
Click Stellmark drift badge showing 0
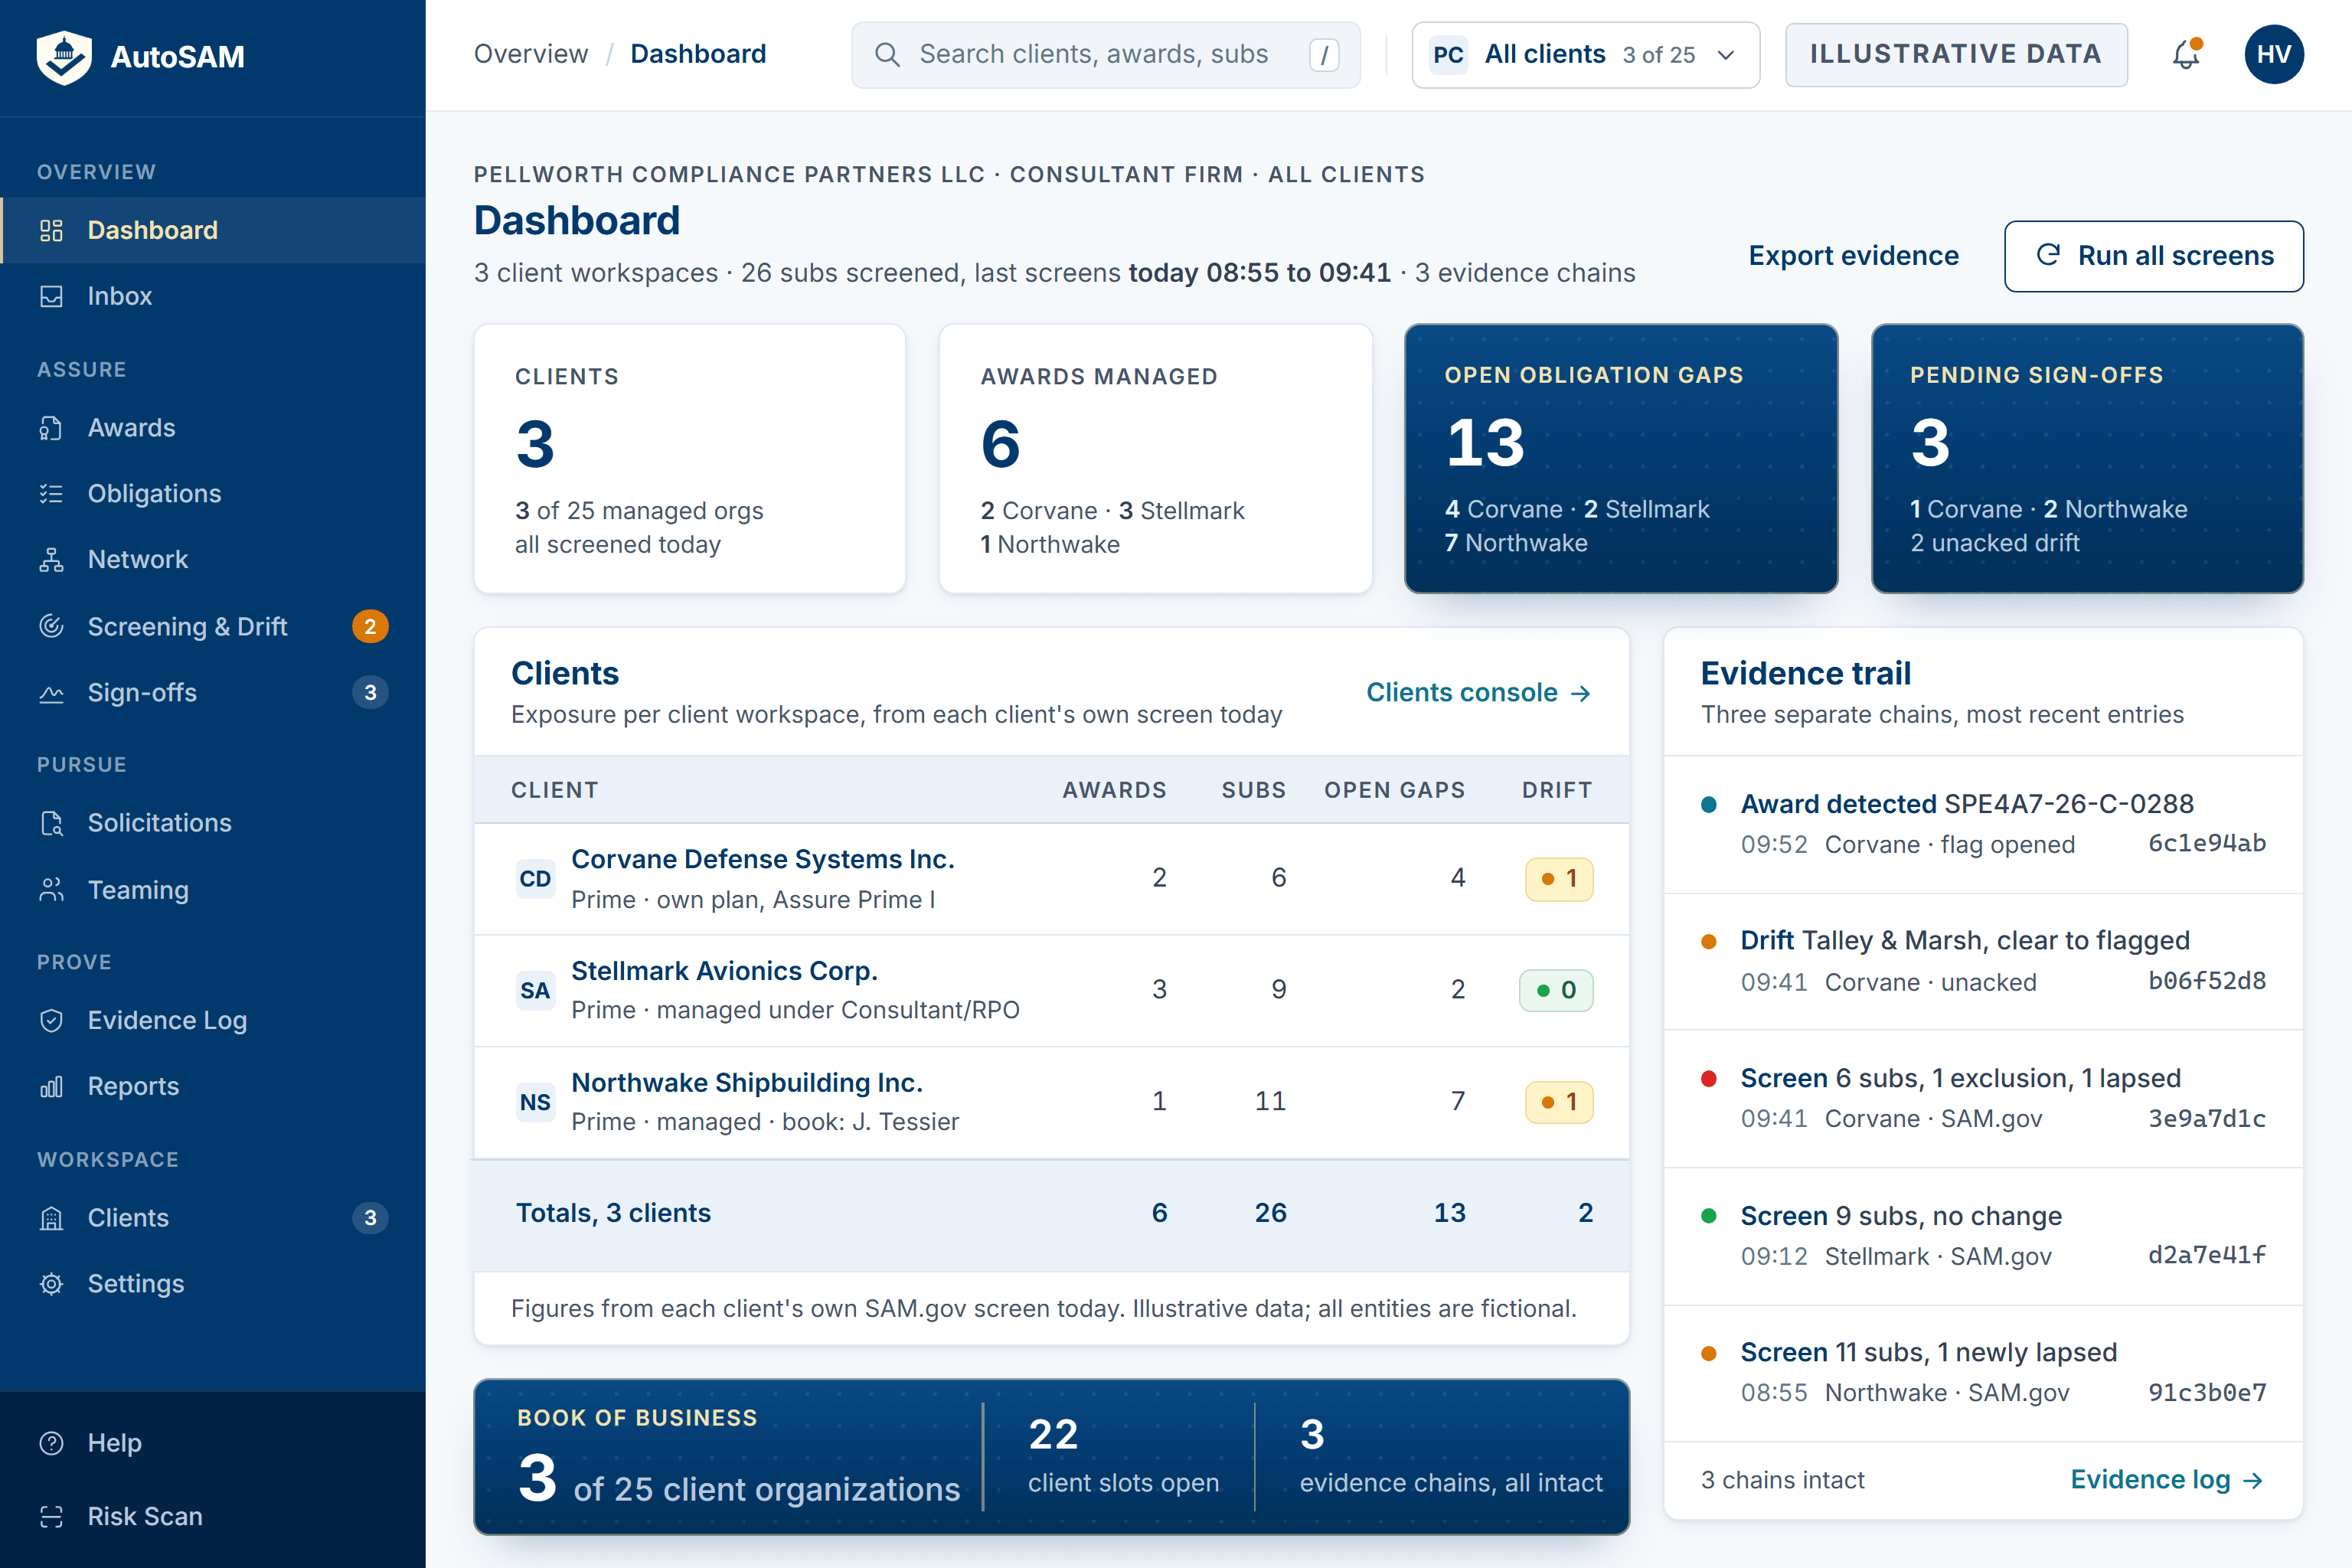1556,991
